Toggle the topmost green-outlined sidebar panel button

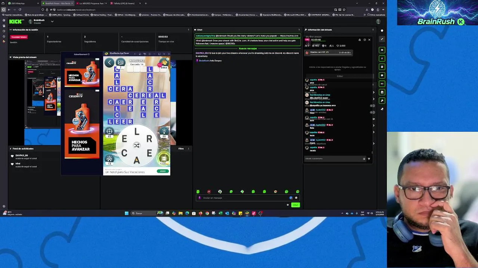click(382, 50)
